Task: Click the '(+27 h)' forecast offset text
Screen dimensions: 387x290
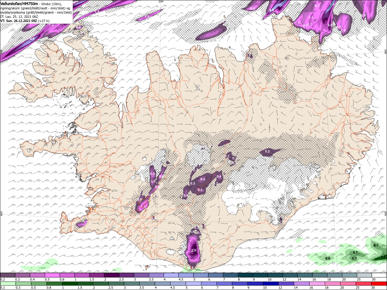Action: 44,21
